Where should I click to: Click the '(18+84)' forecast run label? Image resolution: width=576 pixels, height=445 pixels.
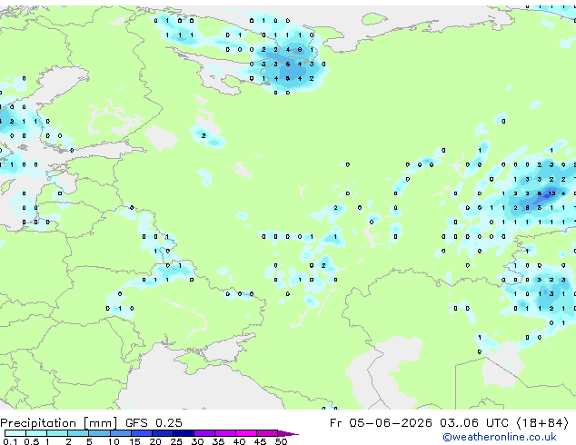tap(543, 423)
